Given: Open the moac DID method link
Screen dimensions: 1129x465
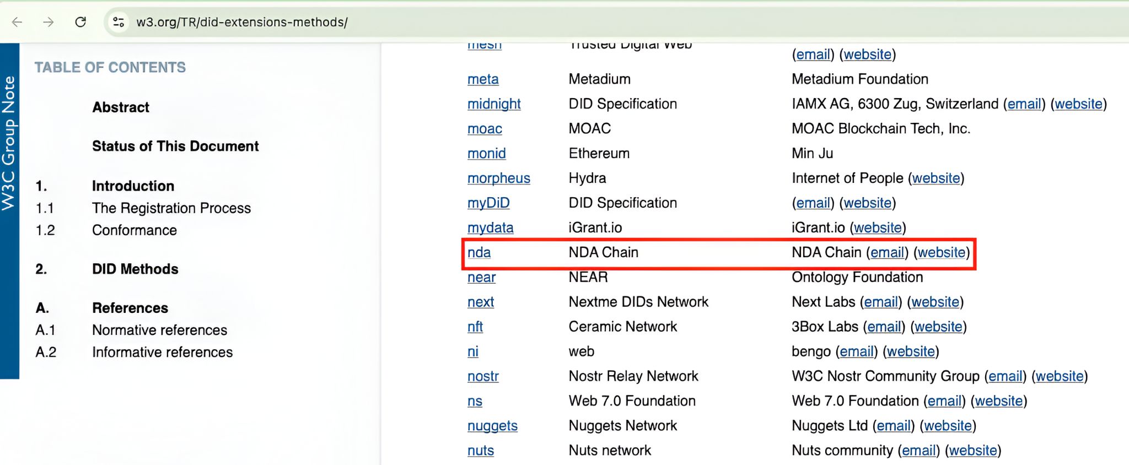Looking at the screenshot, I should (x=485, y=129).
